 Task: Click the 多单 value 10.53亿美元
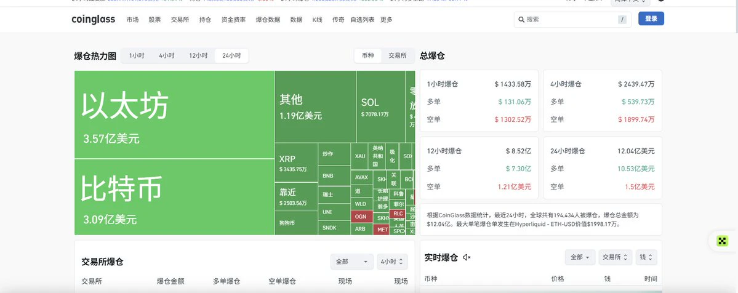[636, 169]
